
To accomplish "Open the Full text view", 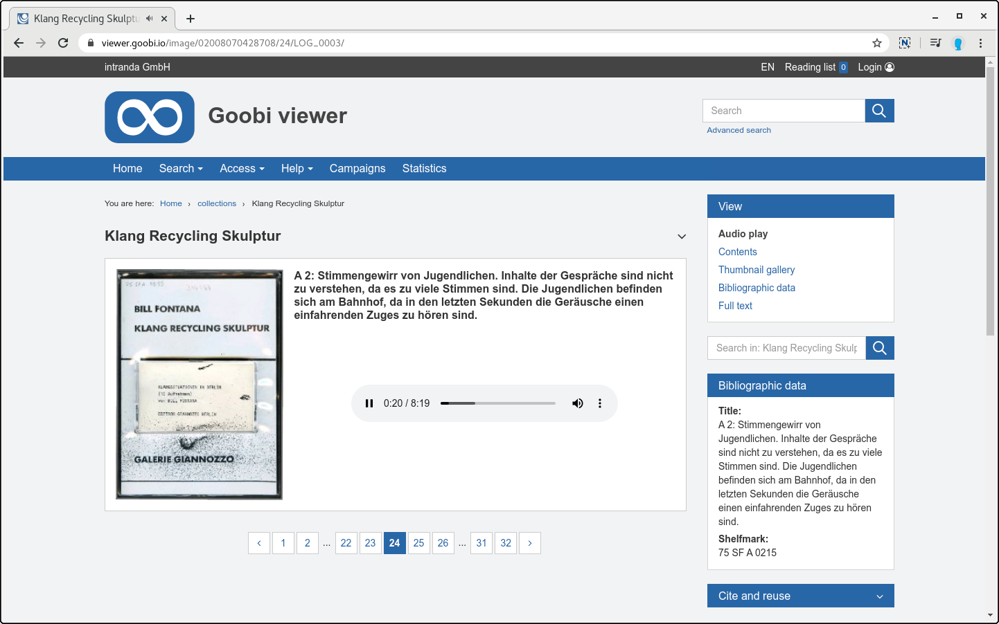I will [x=735, y=306].
